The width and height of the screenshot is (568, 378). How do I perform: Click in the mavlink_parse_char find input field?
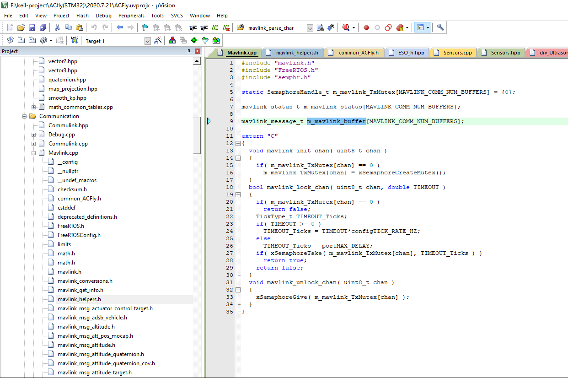pos(276,28)
